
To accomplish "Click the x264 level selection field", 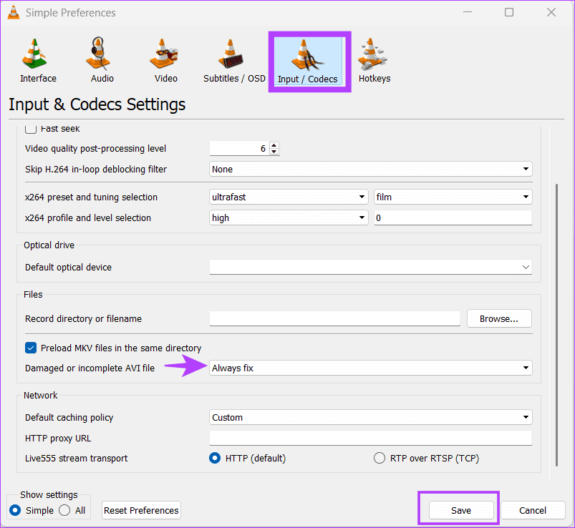I will click(453, 217).
